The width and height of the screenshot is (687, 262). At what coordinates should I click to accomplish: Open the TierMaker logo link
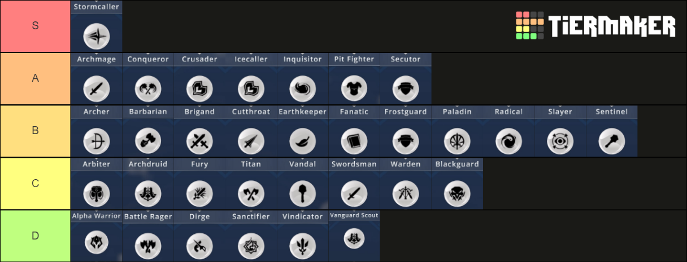pyautogui.click(x=595, y=26)
